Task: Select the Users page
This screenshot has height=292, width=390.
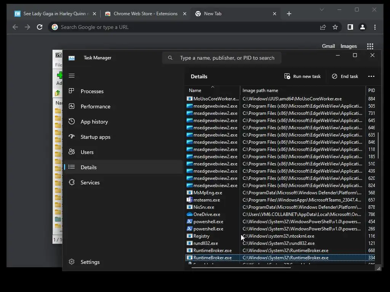Action: tap(124, 152)
